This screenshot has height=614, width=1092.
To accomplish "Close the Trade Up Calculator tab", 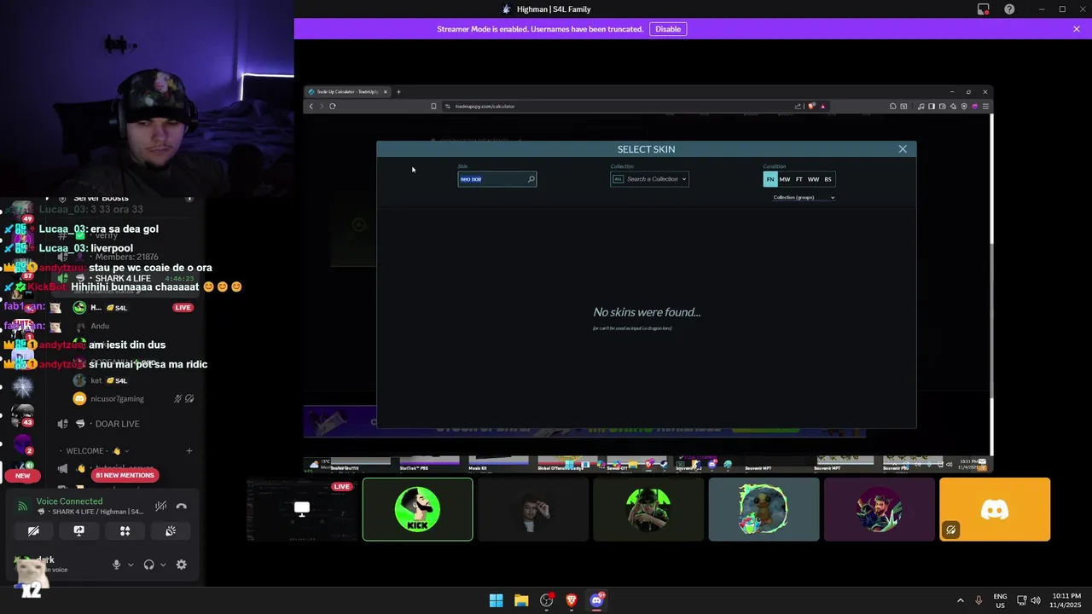I will point(386,92).
